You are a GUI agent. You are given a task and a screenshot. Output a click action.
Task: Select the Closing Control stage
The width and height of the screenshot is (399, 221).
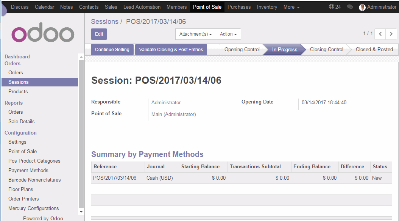(x=326, y=50)
